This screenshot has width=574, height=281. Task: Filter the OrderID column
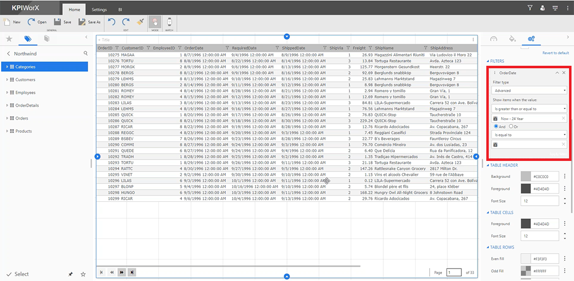pos(117,48)
